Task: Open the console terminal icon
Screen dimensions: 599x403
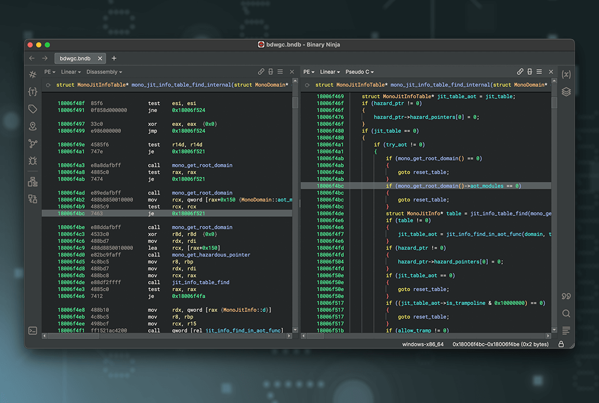Action: pos(33,330)
